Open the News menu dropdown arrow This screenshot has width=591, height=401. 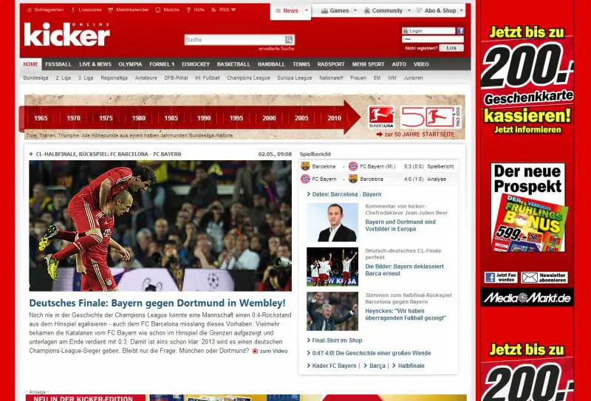point(307,10)
